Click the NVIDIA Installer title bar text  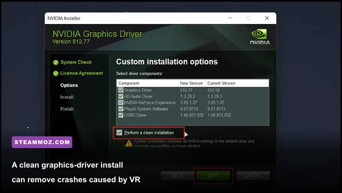click(64, 18)
